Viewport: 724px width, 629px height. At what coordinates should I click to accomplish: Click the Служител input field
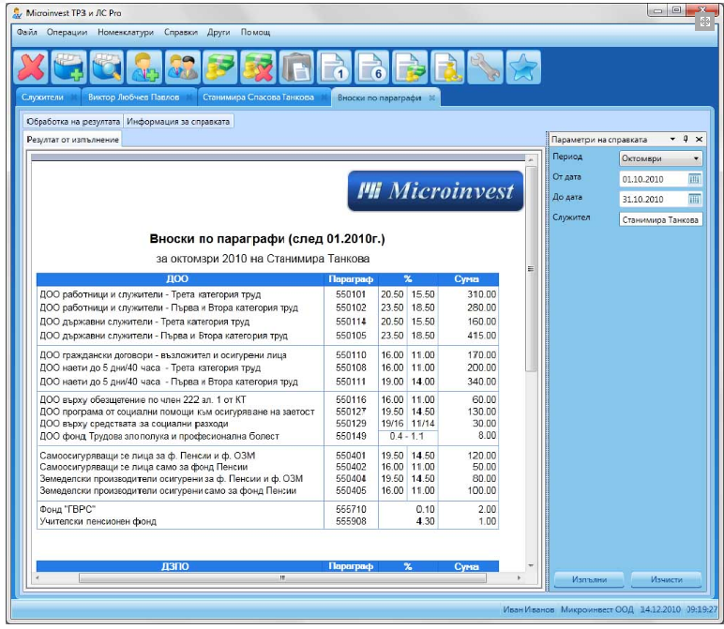coord(659,219)
